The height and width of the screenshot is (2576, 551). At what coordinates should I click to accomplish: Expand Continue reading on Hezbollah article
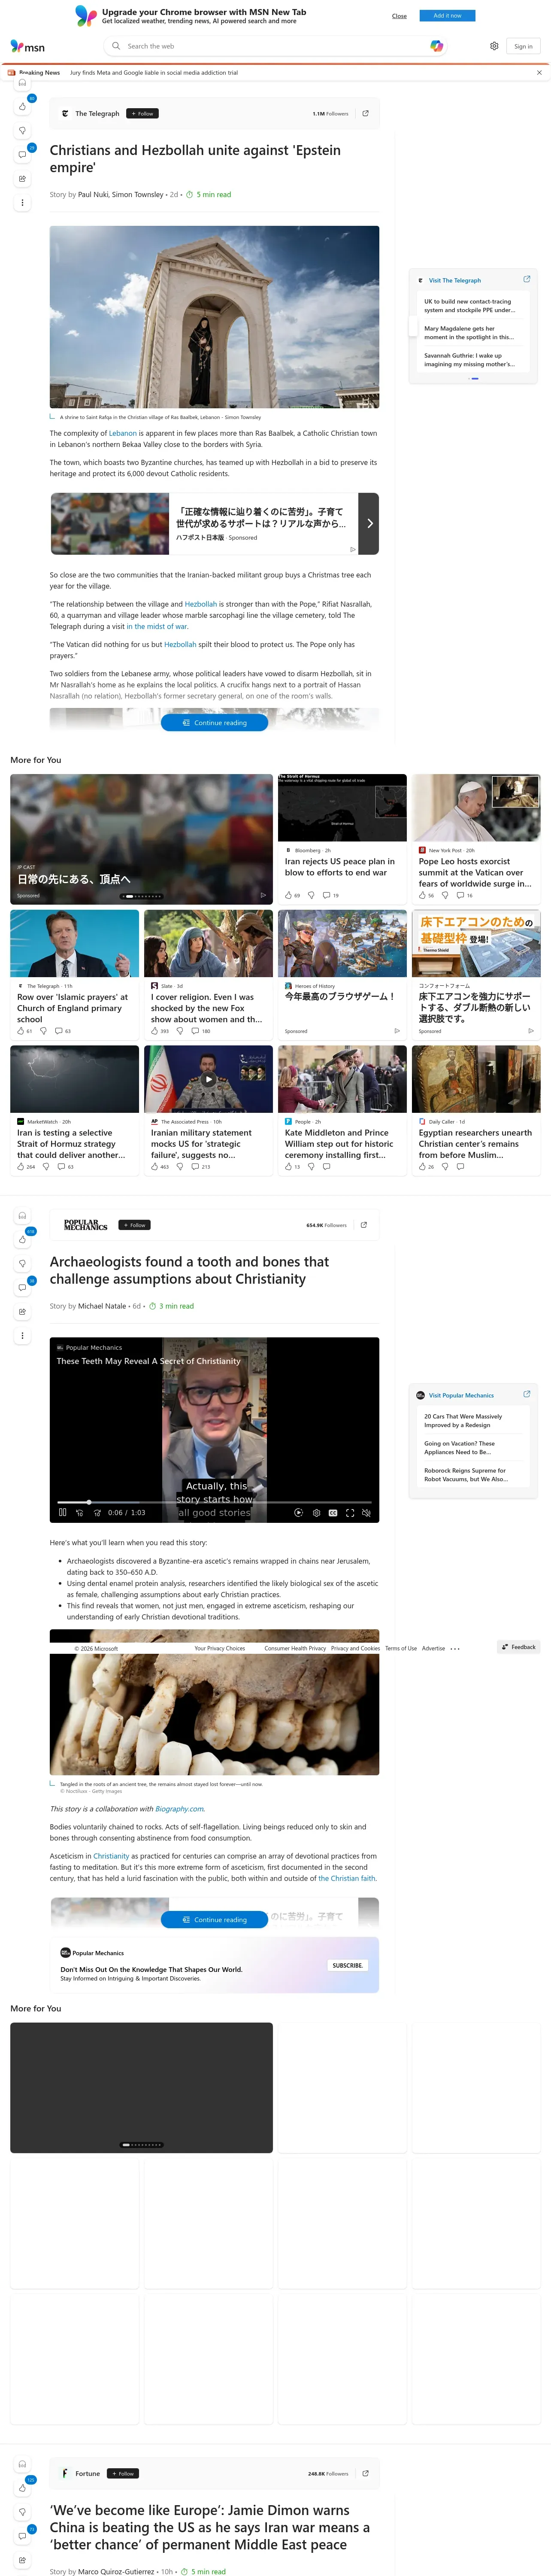(214, 722)
